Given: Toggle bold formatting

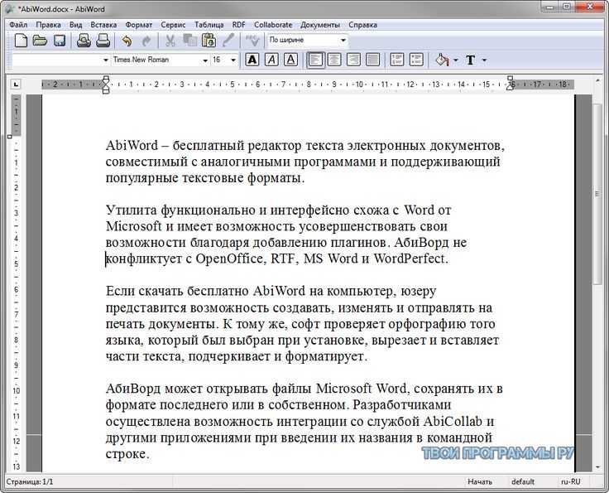Looking at the screenshot, I should pos(252,60).
